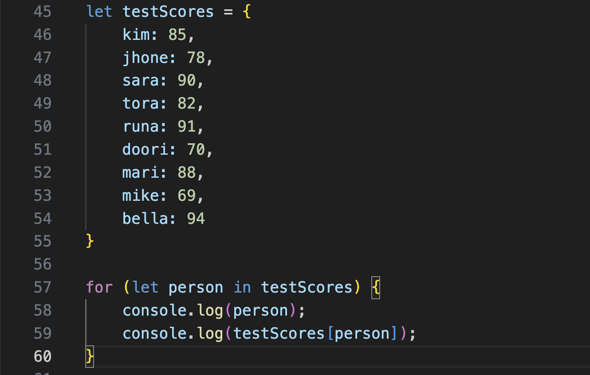Click the bella value 94
The image size is (590, 375).
click(x=196, y=219)
